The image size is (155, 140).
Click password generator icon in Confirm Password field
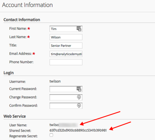point(79,106)
